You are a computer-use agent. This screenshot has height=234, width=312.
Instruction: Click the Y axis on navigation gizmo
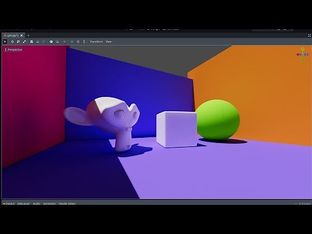click(303, 49)
